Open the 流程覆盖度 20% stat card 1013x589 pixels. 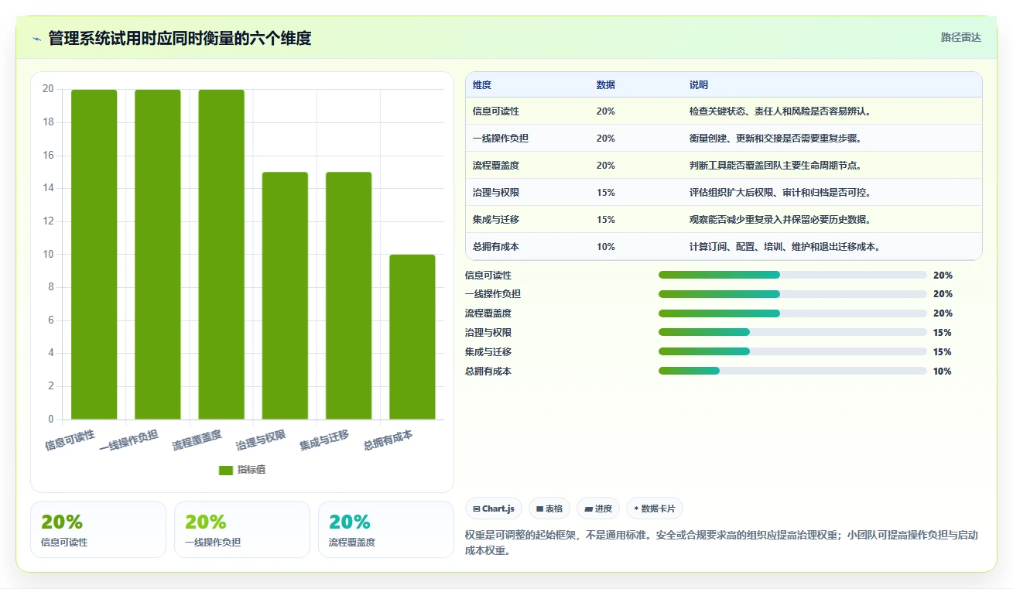click(386, 529)
